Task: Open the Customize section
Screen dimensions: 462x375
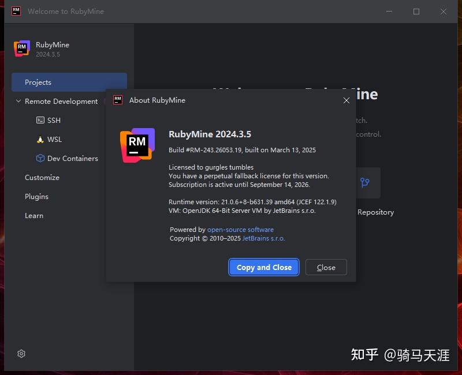Action: click(x=42, y=177)
